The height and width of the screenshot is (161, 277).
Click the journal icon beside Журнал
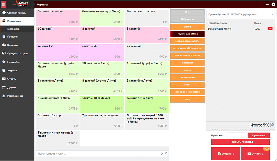[x=4, y=70]
